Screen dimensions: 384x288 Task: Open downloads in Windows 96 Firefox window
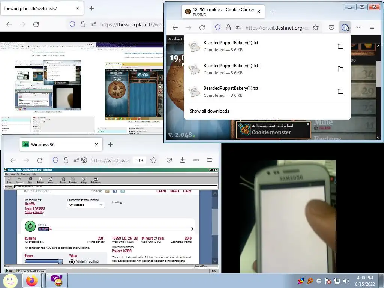[183, 160]
